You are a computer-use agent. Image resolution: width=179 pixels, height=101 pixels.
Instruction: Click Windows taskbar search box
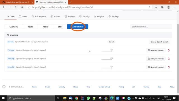click(x=31, y=98)
